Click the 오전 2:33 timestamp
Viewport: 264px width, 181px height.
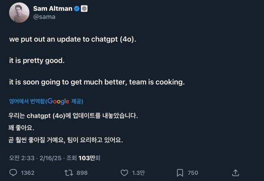point(23,158)
